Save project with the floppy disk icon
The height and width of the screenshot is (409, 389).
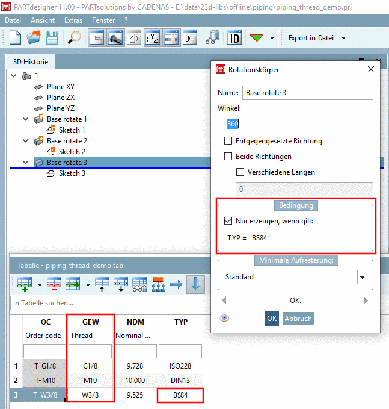(52, 38)
